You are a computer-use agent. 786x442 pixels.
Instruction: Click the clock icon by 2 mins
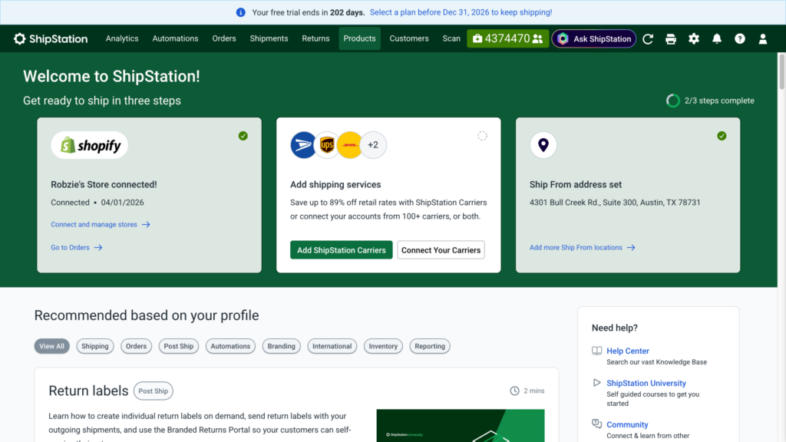pos(514,391)
